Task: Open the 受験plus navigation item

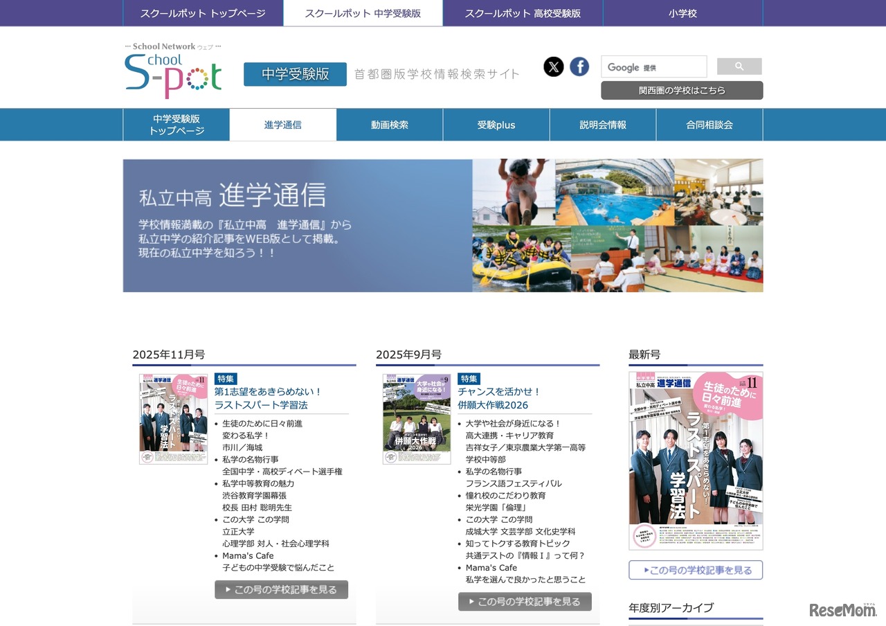Action: coord(496,125)
